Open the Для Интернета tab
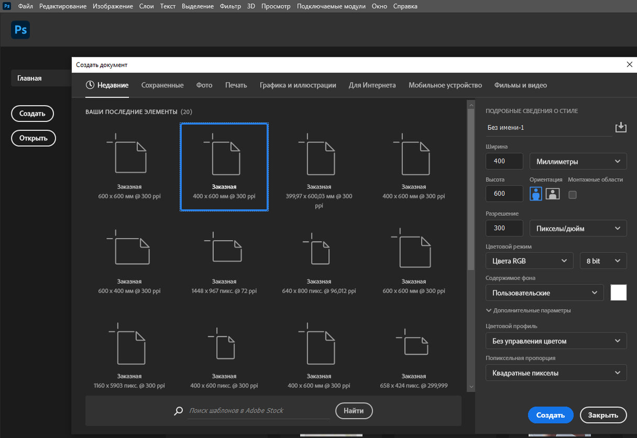Viewport: 637px width, 438px height. (x=372, y=85)
